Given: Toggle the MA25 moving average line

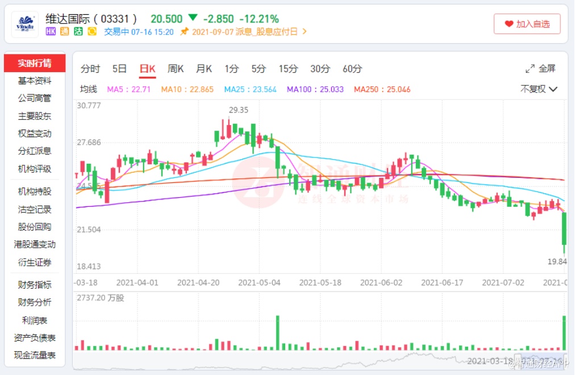Looking at the screenshot, I should coord(250,89).
